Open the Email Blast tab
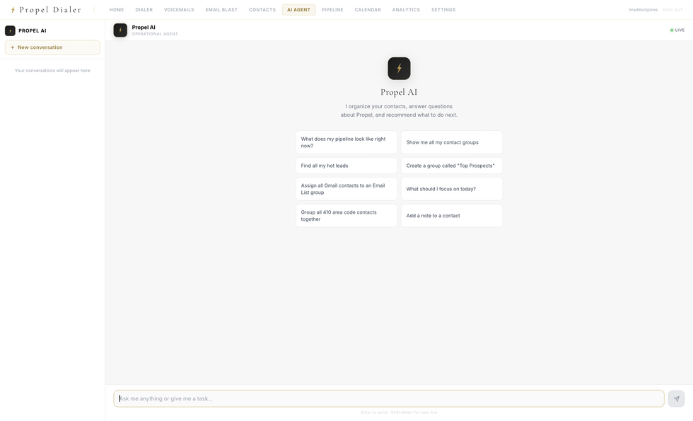The width and height of the screenshot is (693, 421). (221, 10)
